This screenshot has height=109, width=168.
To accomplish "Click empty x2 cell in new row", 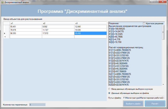I will pyautogui.click(x=58, y=37).
